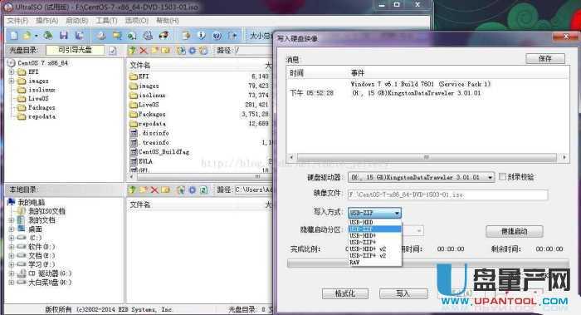Viewport: 581px width, 315px height.
Task: Open the 启动(B) menu
Action: [x=76, y=21]
